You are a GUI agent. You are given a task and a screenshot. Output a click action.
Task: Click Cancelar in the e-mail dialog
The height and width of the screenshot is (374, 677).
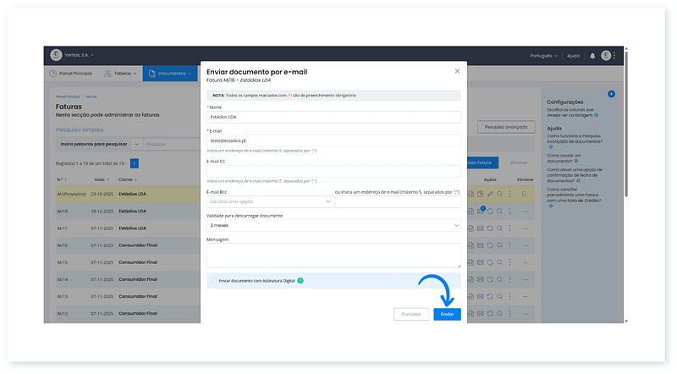(411, 314)
